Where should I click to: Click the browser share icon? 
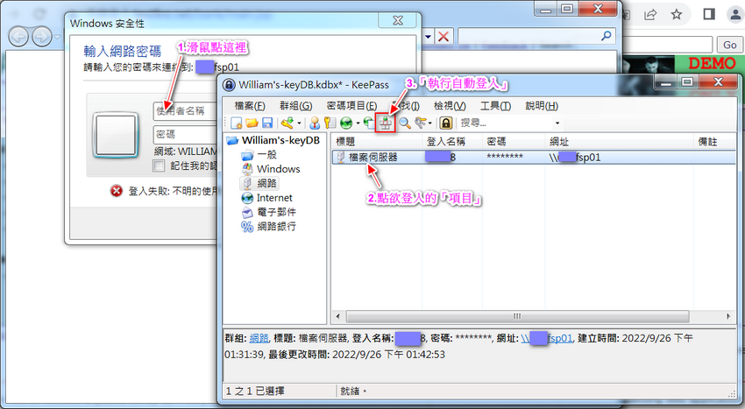click(x=650, y=15)
